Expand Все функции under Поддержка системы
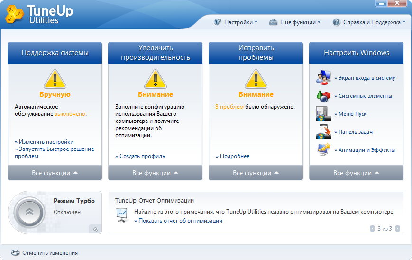 coord(55,173)
